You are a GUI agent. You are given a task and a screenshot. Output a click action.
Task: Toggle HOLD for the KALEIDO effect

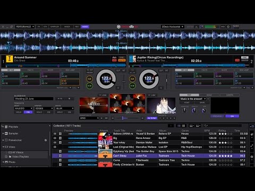pos(19,112)
